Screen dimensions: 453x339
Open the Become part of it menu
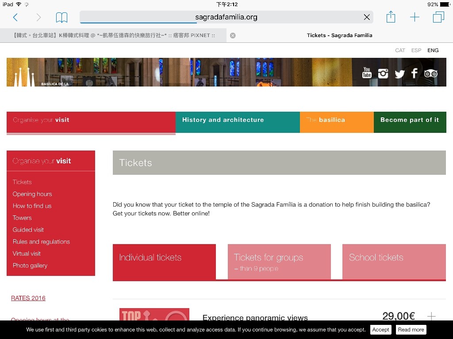(x=410, y=122)
